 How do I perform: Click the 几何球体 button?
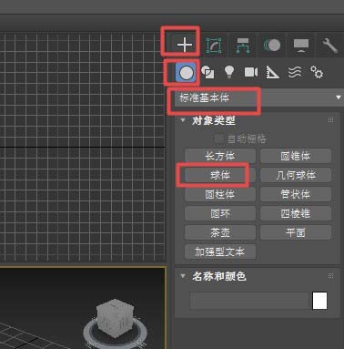(x=296, y=175)
